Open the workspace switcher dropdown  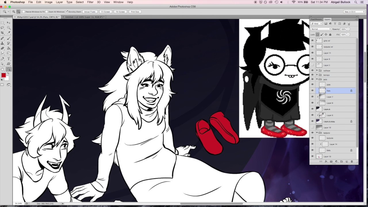click(x=354, y=12)
